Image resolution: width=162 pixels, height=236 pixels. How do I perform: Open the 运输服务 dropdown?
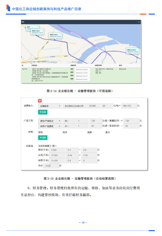click(x=50, y=106)
